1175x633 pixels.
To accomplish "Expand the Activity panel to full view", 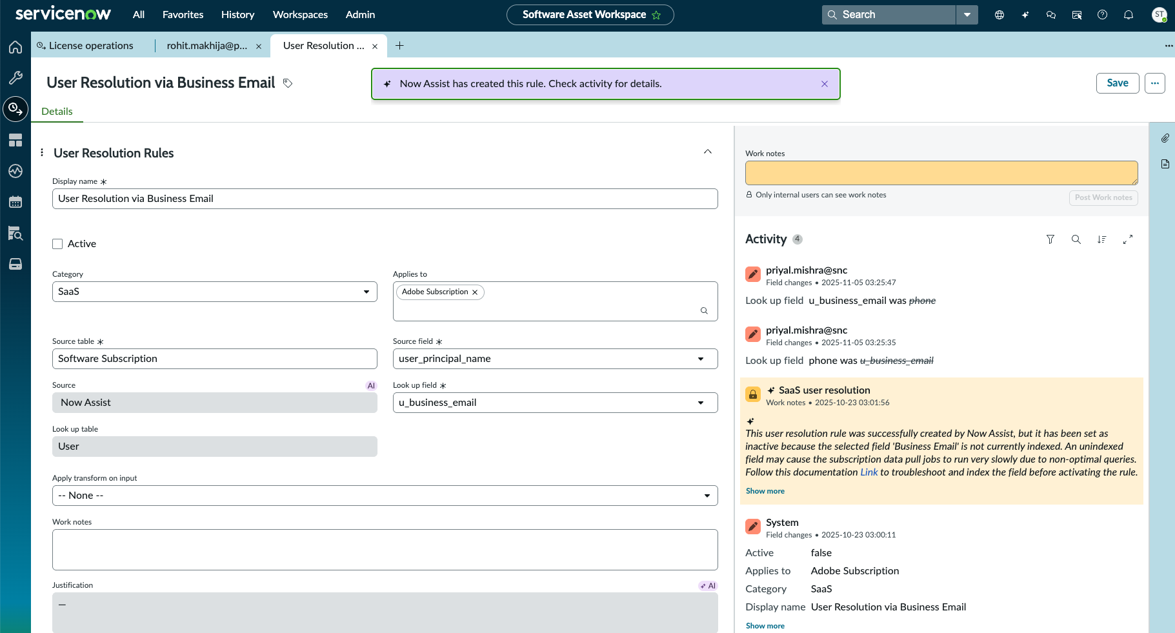I will click(x=1128, y=239).
